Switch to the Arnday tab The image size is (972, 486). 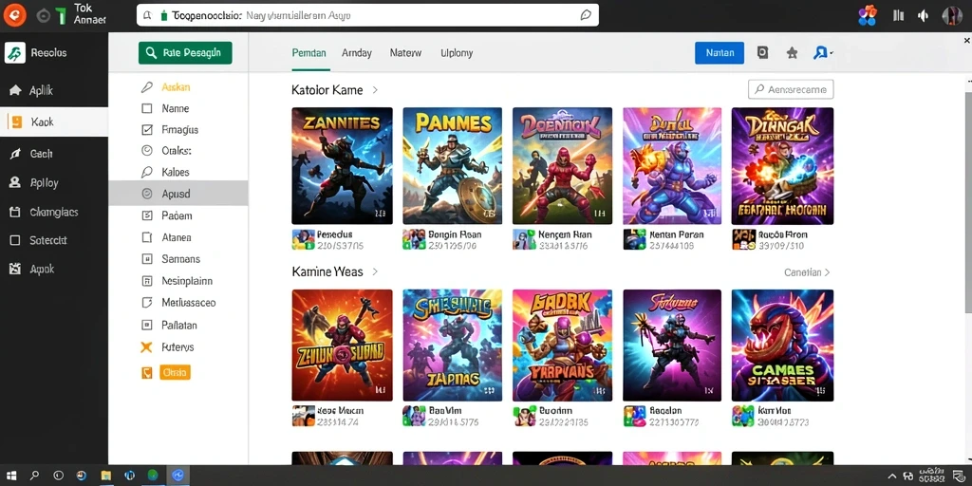pos(357,53)
